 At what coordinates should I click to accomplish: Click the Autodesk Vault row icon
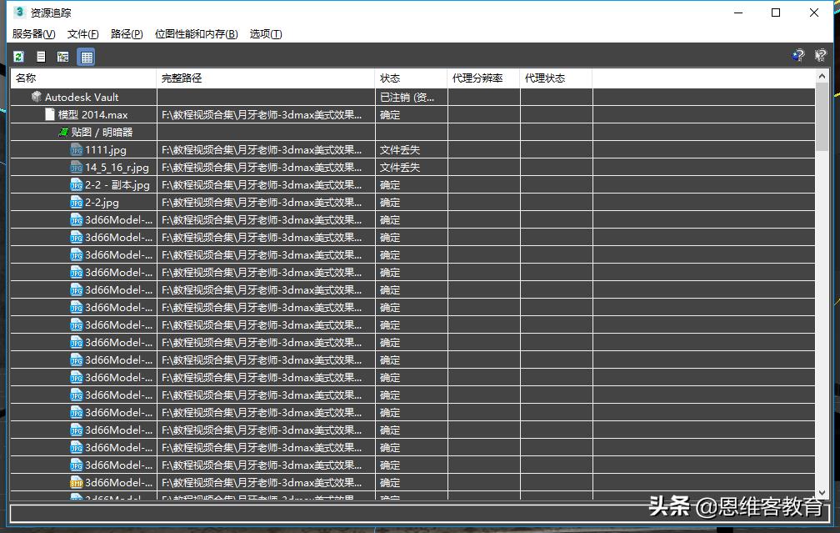[37, 97]
